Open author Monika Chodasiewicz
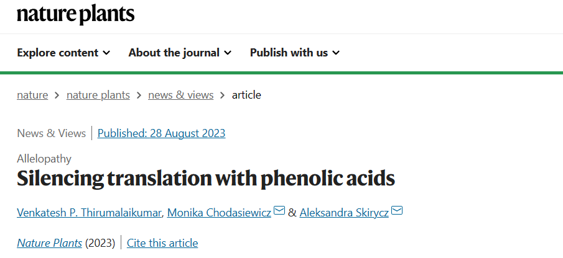 tap(219, 213)
